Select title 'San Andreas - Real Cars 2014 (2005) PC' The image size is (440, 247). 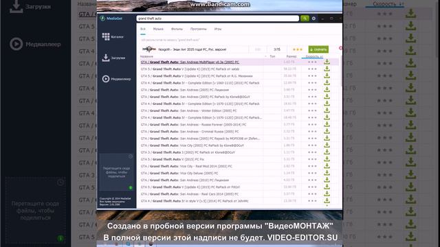(190, 194)
